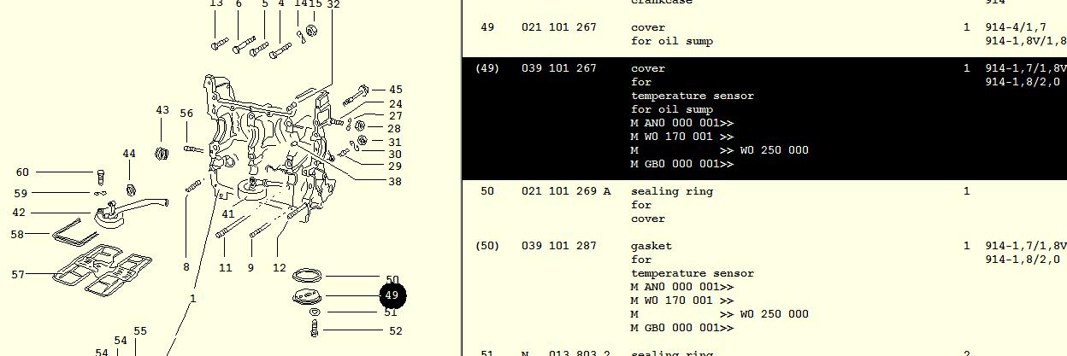The width and height of the screenshot is (1067, 356).
Task: Select callout 32 at the diagram's top
Action: 333,4
